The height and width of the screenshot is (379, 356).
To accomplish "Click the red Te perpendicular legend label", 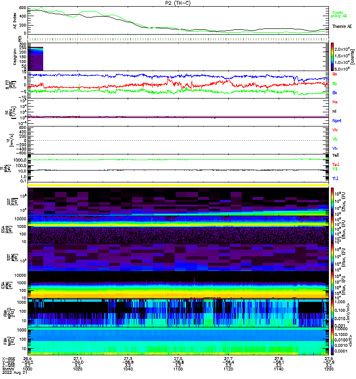I will point(336,164).
